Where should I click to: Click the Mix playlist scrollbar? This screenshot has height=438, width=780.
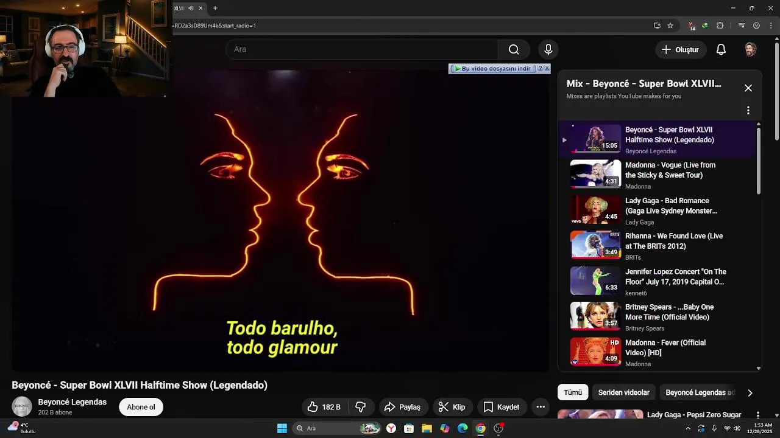[759, 161]
